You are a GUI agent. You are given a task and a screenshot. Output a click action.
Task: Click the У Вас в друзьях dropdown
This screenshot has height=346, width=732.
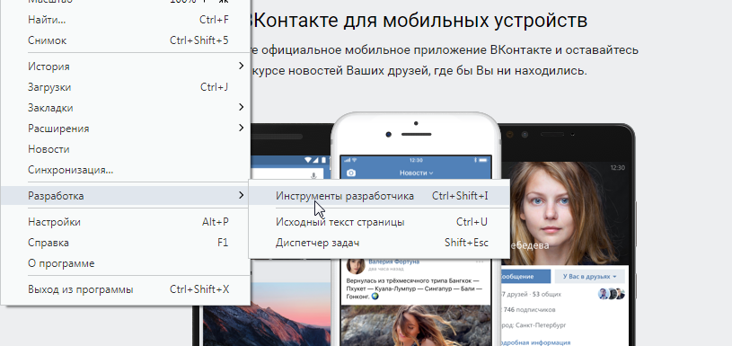(589, 276)
